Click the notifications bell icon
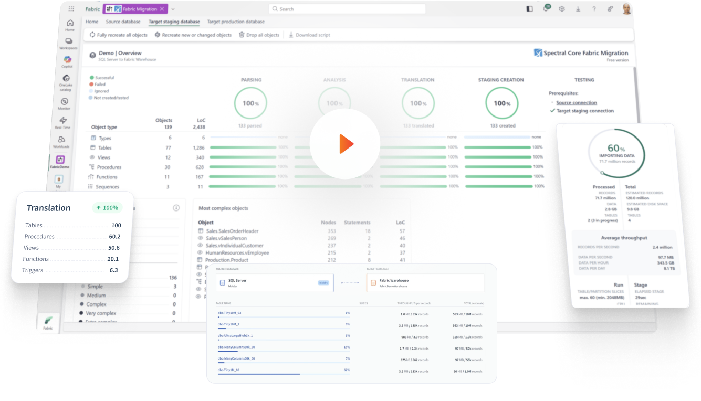 546,9
